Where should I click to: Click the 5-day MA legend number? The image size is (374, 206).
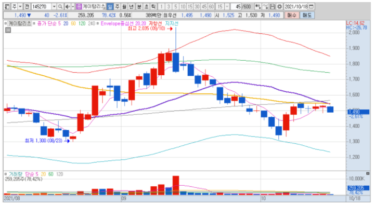pos(59,23)
